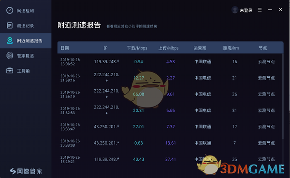This screenshot has width=290, height=178.
Task: Click download value 20.31
Action: pos(139,110)
